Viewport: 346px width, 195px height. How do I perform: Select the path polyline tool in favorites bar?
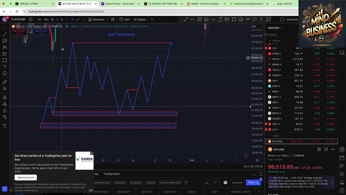[x=248, y=19]
